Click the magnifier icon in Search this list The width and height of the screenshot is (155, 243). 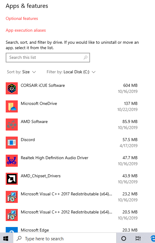tap(85, 58)
